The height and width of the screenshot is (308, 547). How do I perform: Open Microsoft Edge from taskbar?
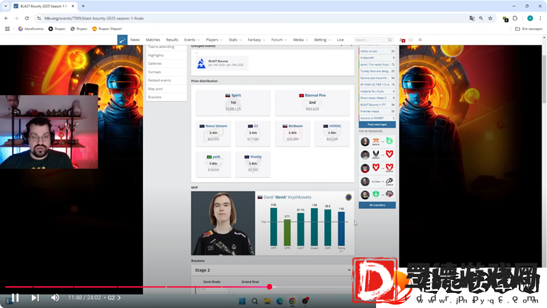tap(280, 301)
